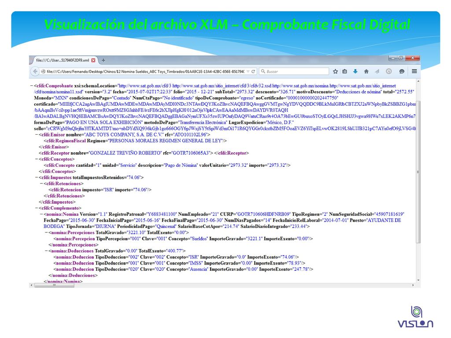Click the Concepto value "Sueldos"
The width and height of the screenshot is (451, 338).
(200, 239)
